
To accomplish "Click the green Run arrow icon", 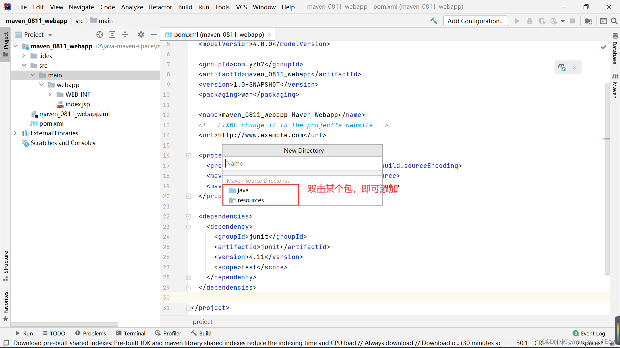I will 517,21.
